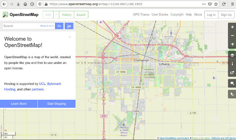Click the CR 1400N road label
The height and width of the screenshot is (140, 236).
tap(136, 87)
